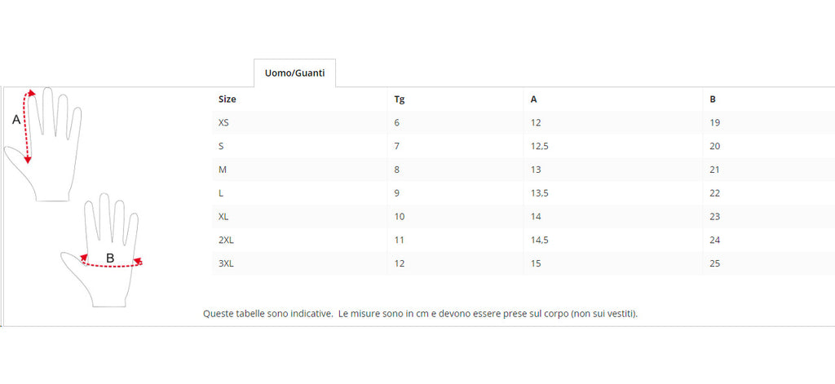The image size is (835, 384).
Task: Click the letter B on the lower hand
Action: 110,259
